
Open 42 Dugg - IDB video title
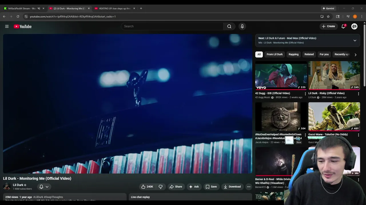[x=272, y=93]
